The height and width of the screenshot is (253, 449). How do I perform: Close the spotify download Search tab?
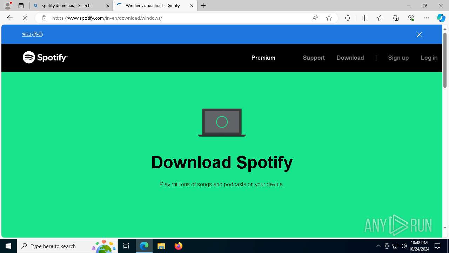108,6
